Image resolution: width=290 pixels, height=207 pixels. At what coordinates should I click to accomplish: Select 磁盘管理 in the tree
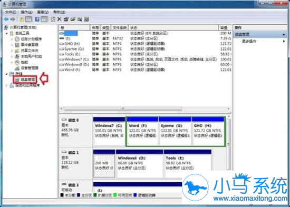28,80
